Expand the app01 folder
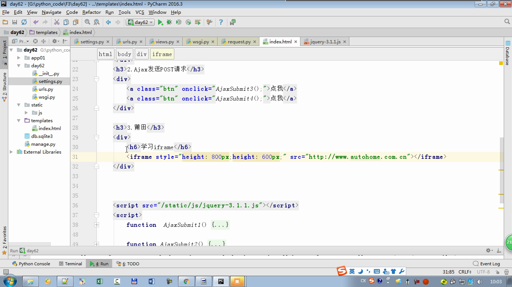The height and width of the screenshot is (287, 512). point(19,58)
